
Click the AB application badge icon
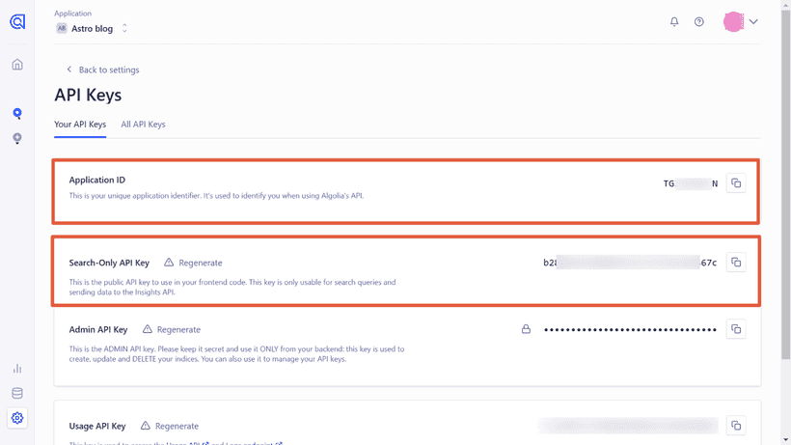62,29
